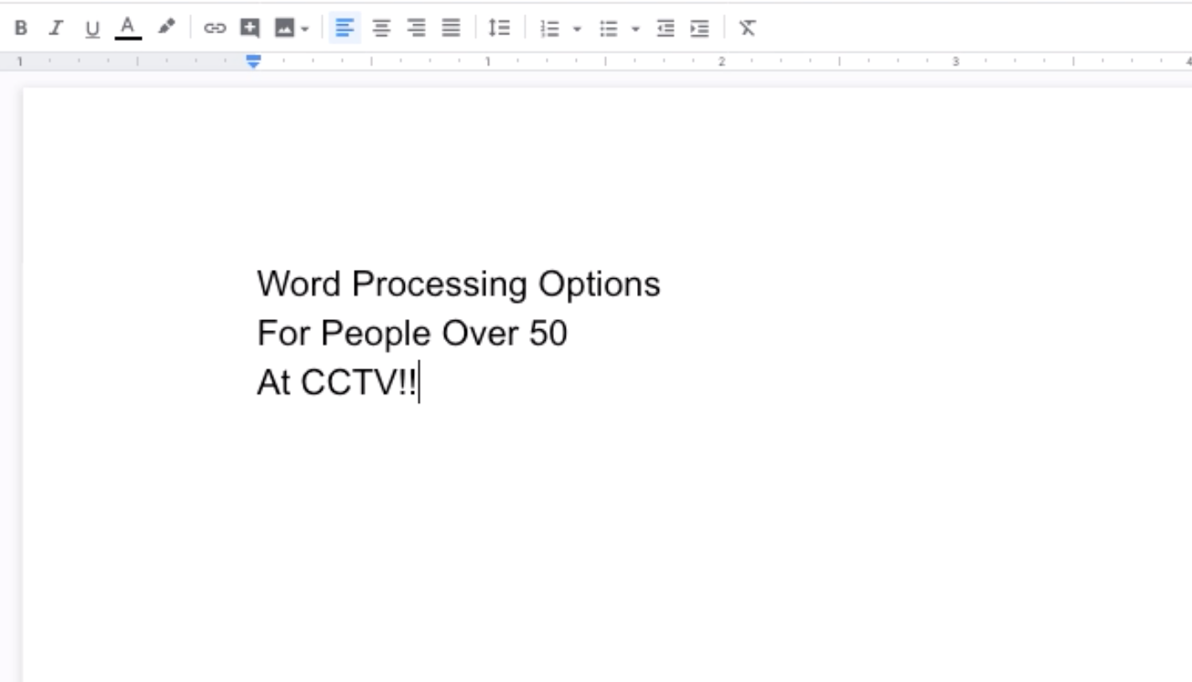Open the highlight color marker tool
This screenshot has width=1192, height=682.
(166, 28)
